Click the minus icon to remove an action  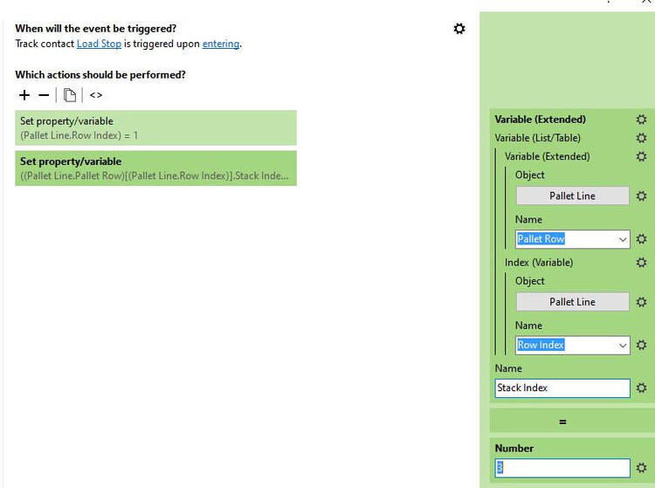pos(44,95)
